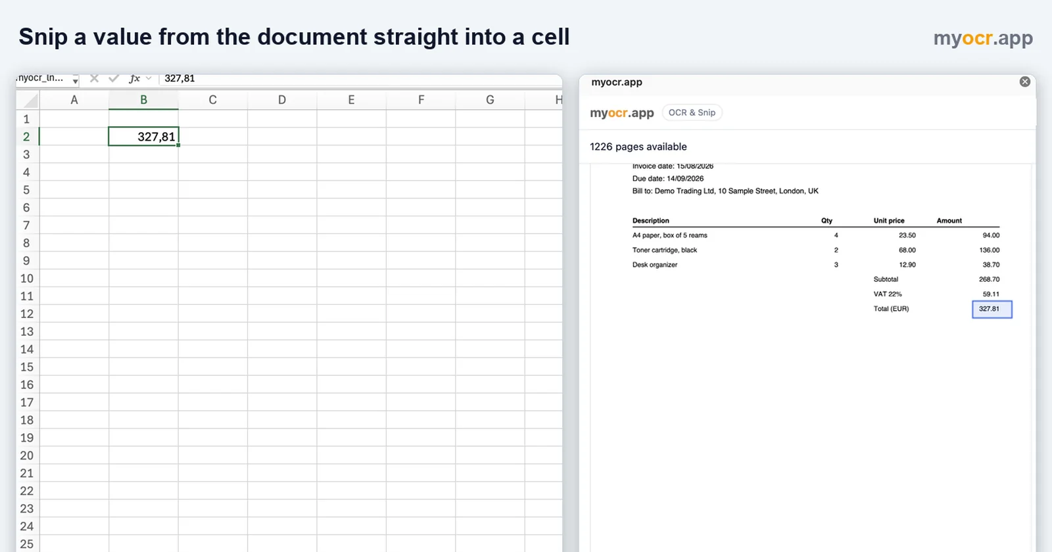Expand the fx function chevron
1052x552 pixels.
149,78
